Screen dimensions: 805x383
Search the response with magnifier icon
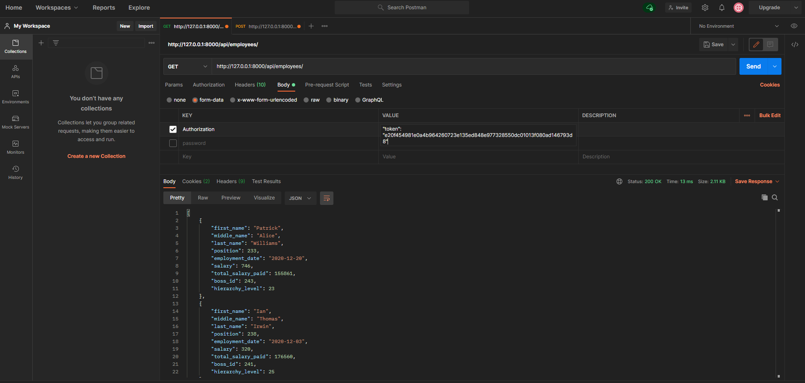(x=775, y=197)
